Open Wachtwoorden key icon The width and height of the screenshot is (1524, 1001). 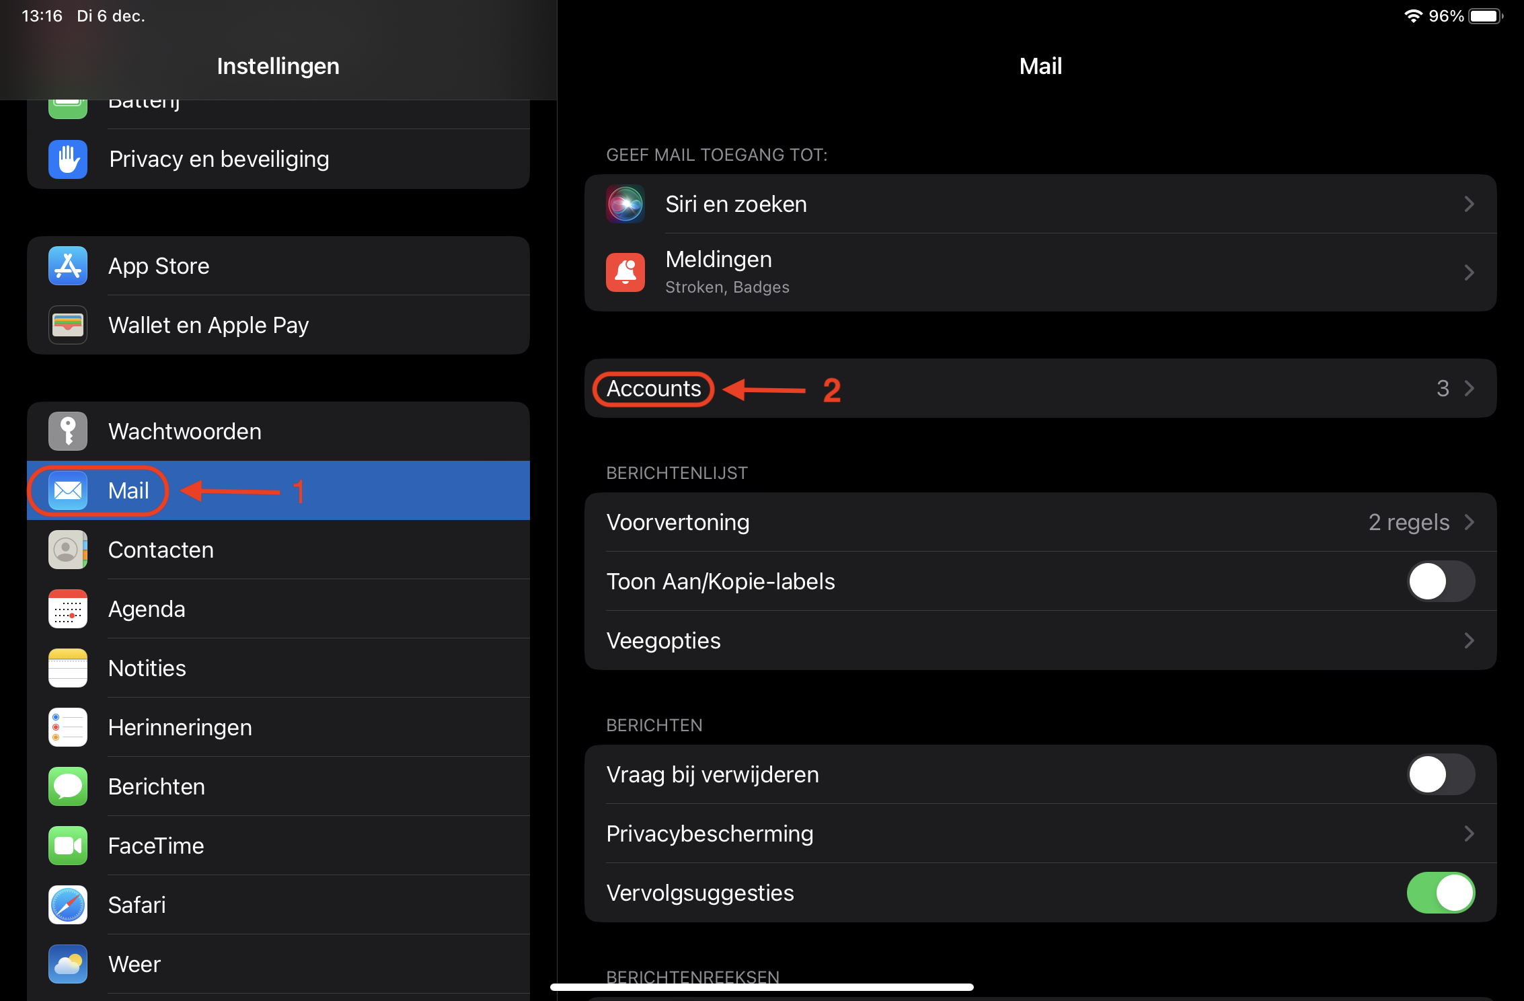pos(68,431)
